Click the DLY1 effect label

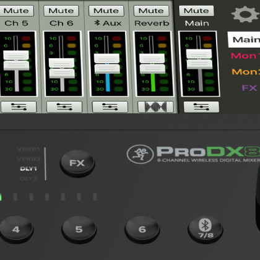28,168
